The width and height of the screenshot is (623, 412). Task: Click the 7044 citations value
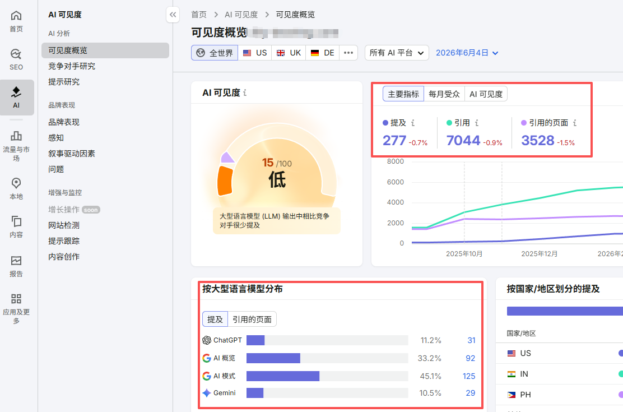pos(463,140)
